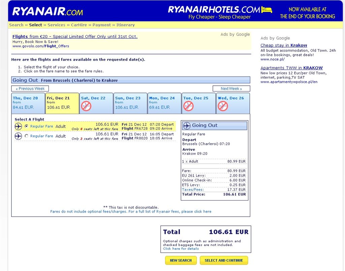Click the no-flight icon on Wed, Dec 26

pyautogui.click(x=223, y=106)
